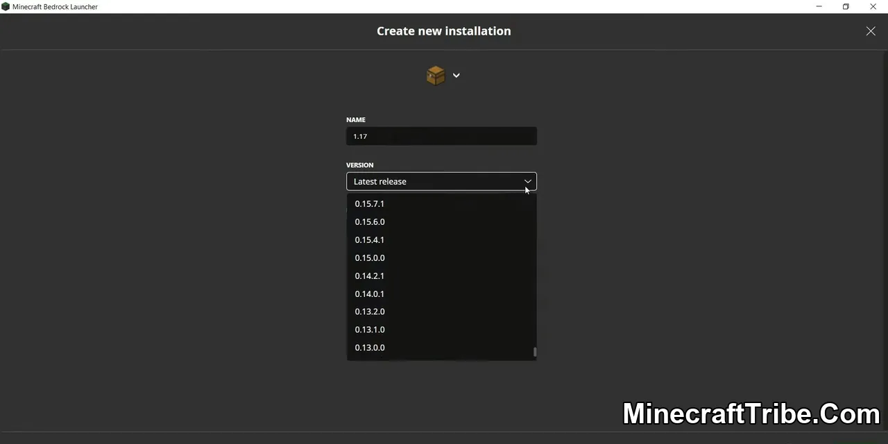The width and height of the screenshot is (888, 444).
Task: Select version 0.13.0.0
Action: point(441,348)
